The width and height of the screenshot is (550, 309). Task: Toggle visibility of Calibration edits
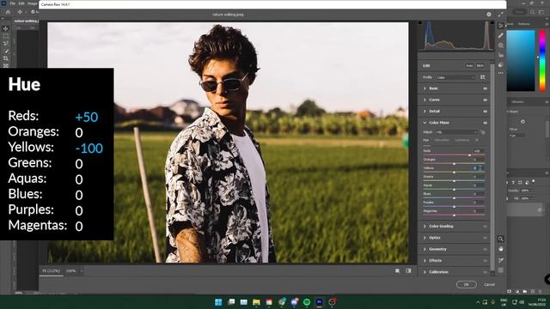(485, 272)
